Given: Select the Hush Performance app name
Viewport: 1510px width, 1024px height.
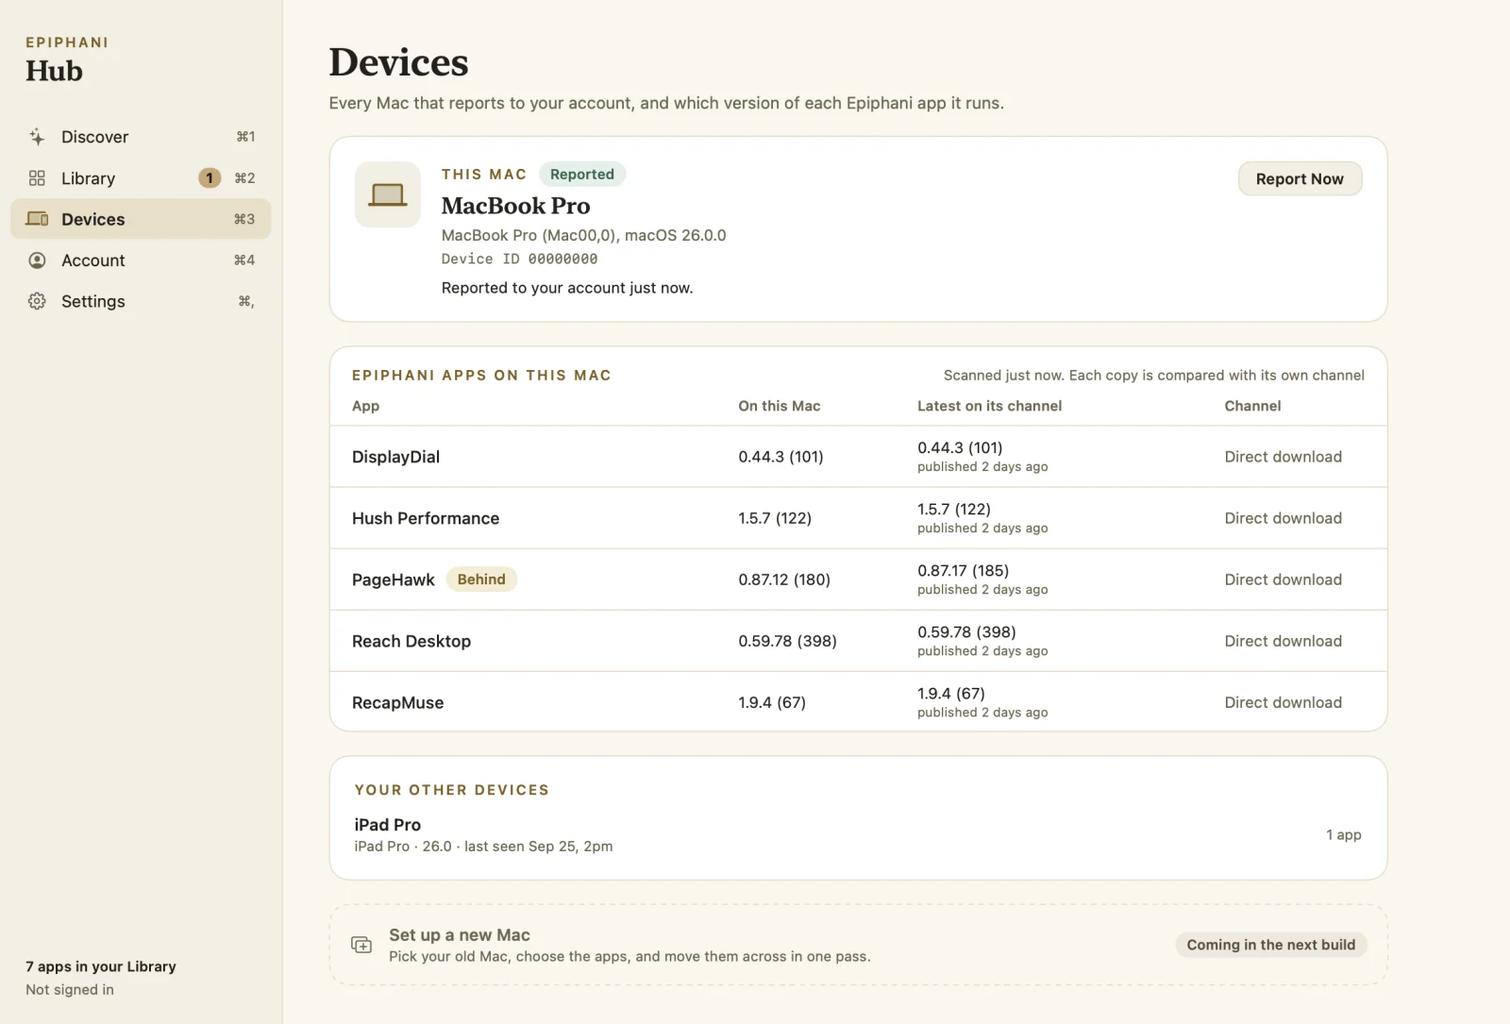Looking at the screenshot, I should point(426,518).
